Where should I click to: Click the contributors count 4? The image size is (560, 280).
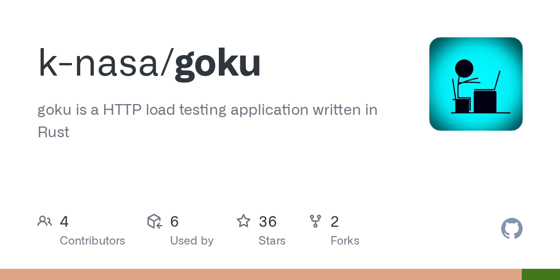tap(64, 222)
